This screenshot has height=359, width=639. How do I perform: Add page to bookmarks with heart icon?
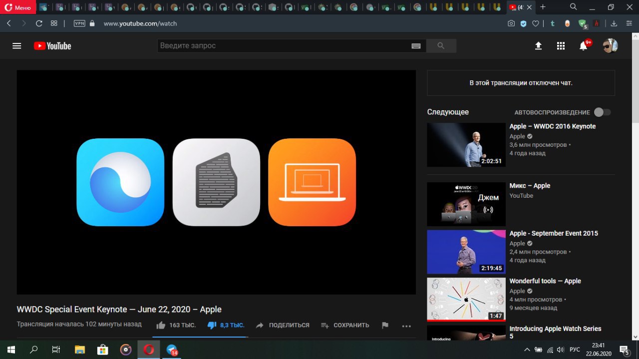pyautogui.click(x=535, y=23)
